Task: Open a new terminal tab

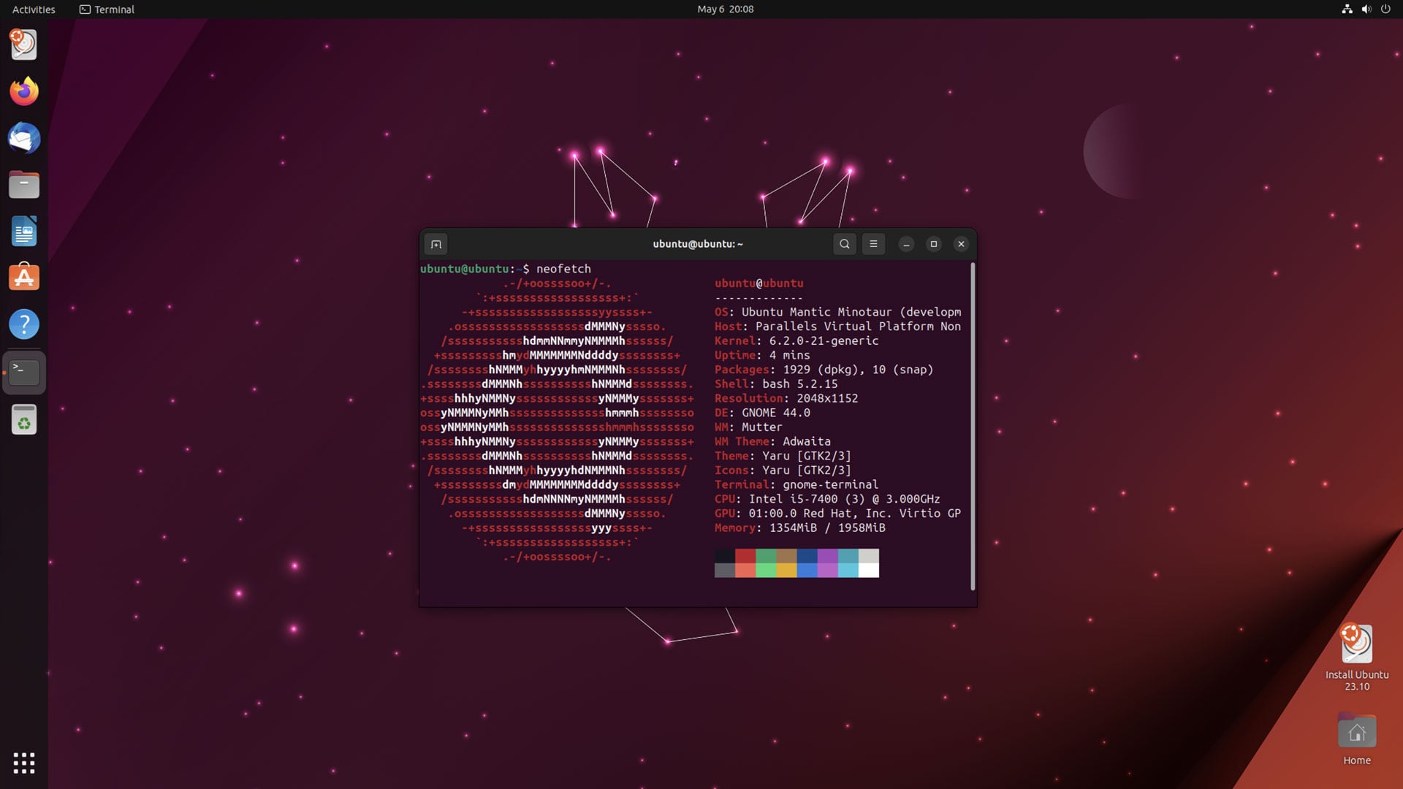Action: point(436,244)
